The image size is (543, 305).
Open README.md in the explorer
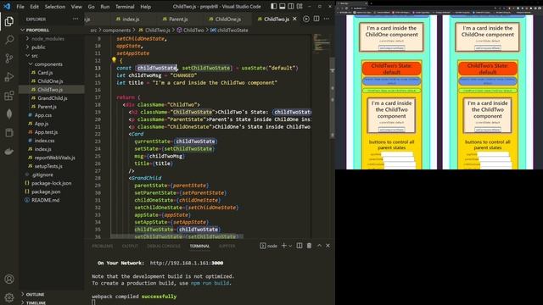tap(45, 200)
